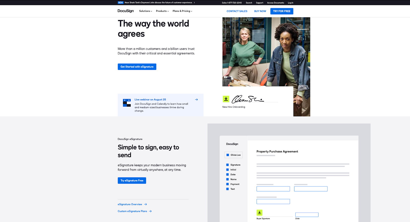
Task: Click the Daymond John announcement text
Action: (158, 3)
